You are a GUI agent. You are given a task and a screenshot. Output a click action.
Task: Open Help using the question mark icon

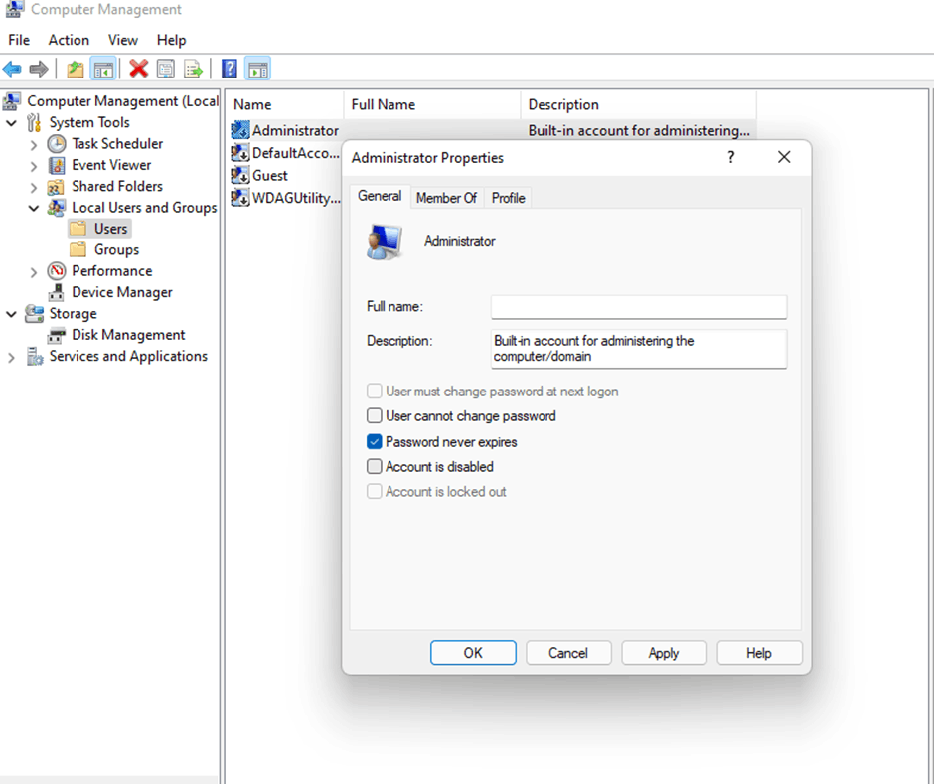(x=229, y=68)
